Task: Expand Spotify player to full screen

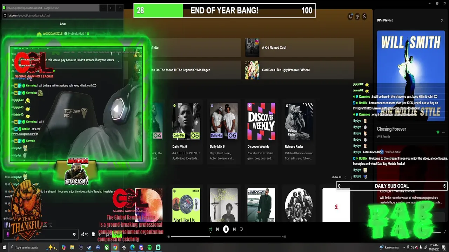Action: coord(445,232)
